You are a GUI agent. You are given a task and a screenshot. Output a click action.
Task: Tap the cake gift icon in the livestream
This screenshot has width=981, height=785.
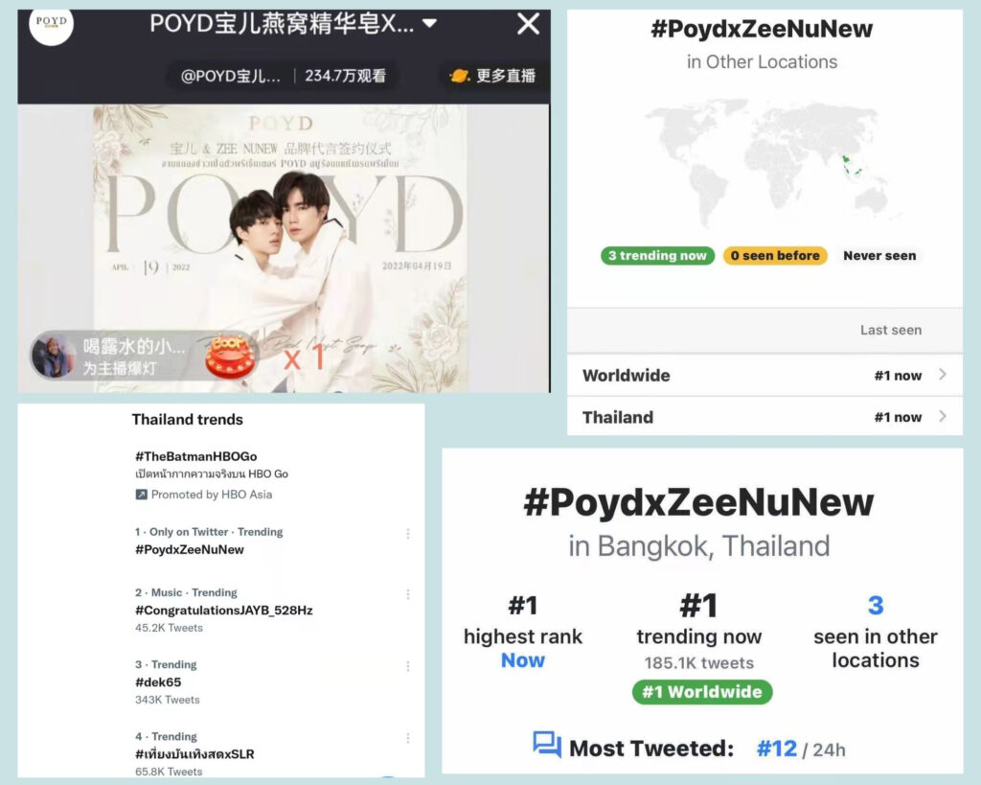coord(230,356)
